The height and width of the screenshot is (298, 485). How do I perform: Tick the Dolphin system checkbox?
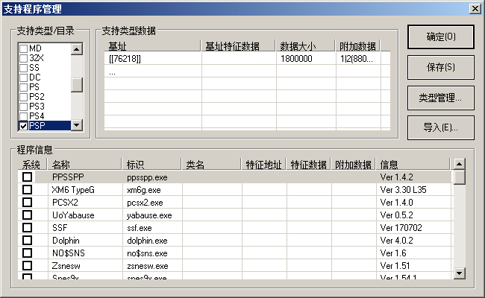(x=27, y=241)
